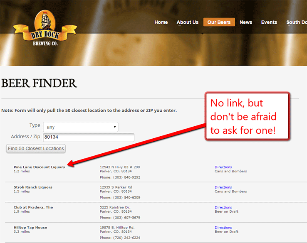Click Find 50 Closest Locations button

click(x=36, y=149)
